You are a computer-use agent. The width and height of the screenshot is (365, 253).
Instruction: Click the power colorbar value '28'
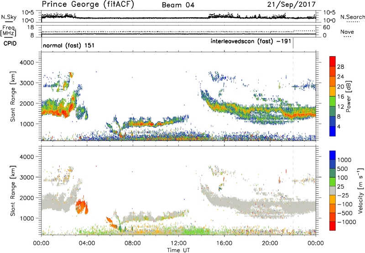pyautogui.click(x=340, y=67)
